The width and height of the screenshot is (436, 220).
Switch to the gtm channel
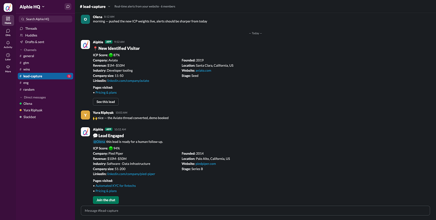(x=45, y=63)
